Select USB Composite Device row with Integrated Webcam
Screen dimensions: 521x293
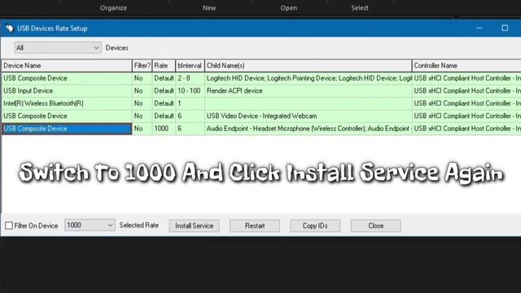(x=261, y=116)
